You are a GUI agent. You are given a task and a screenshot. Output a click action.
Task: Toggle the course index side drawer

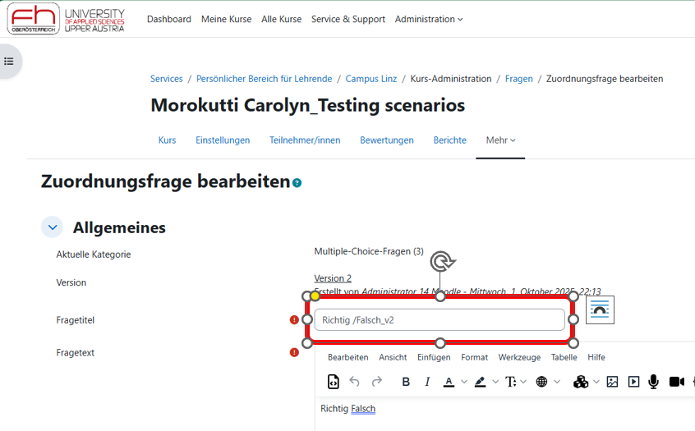pos(9,62)
